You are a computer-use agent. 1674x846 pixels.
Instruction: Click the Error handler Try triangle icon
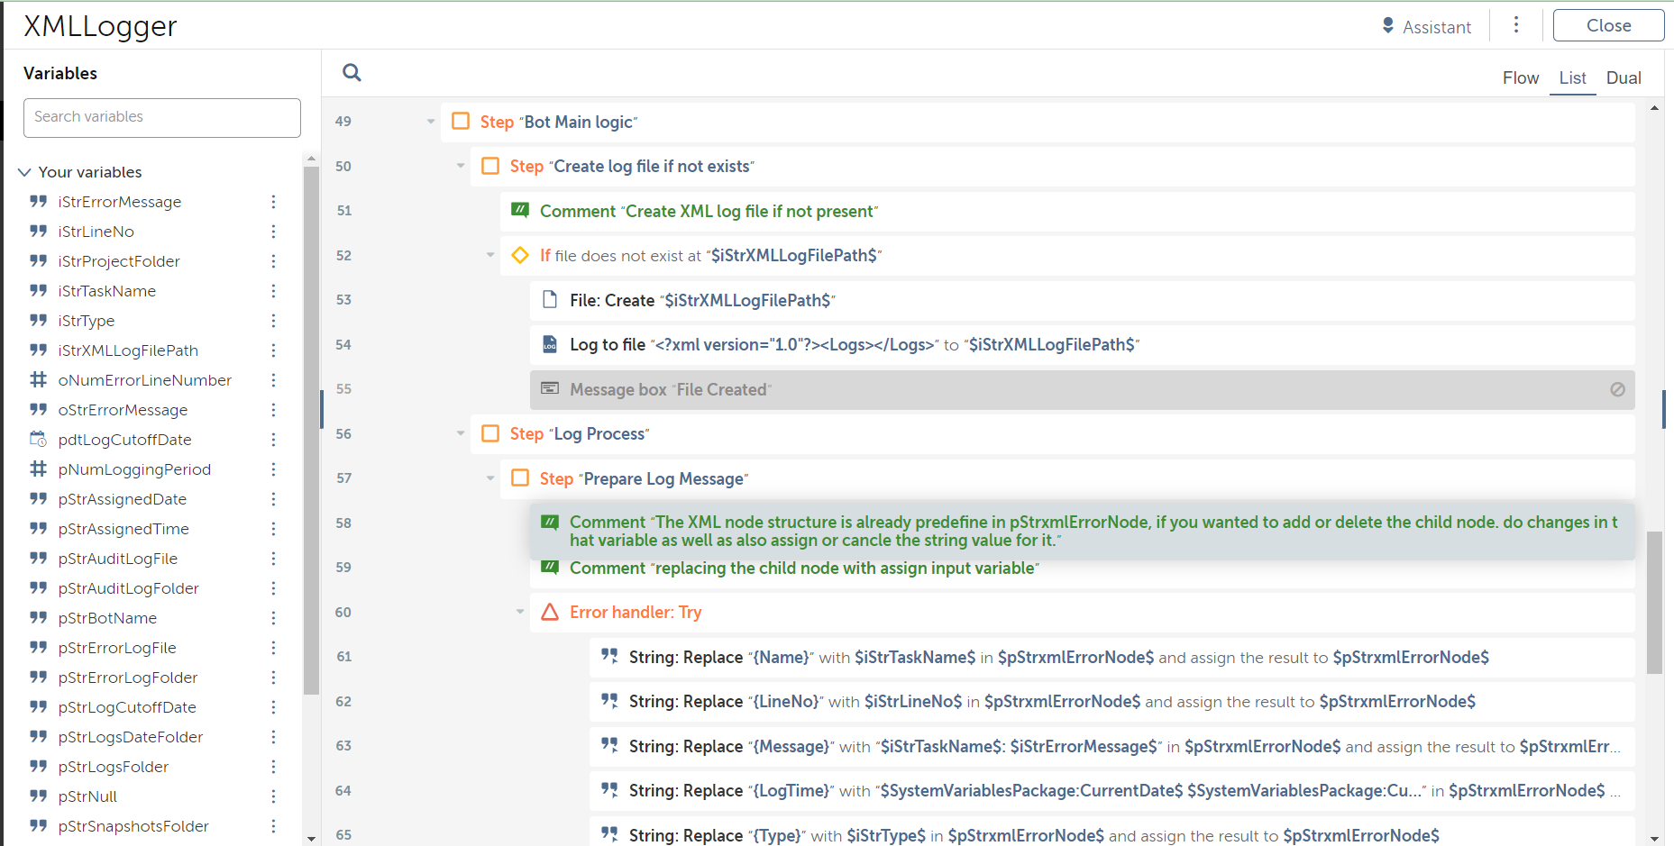tap(550, 613)
